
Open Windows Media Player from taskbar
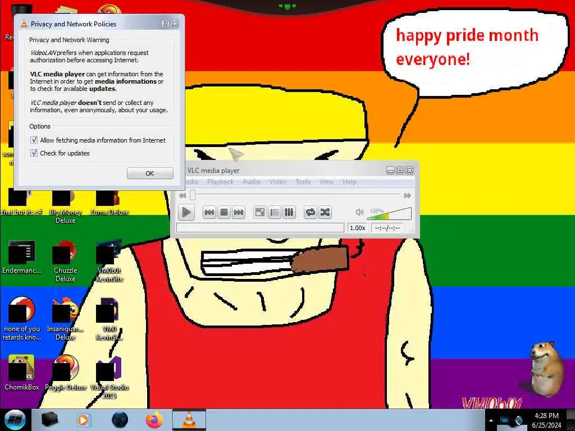click(83, 420)
